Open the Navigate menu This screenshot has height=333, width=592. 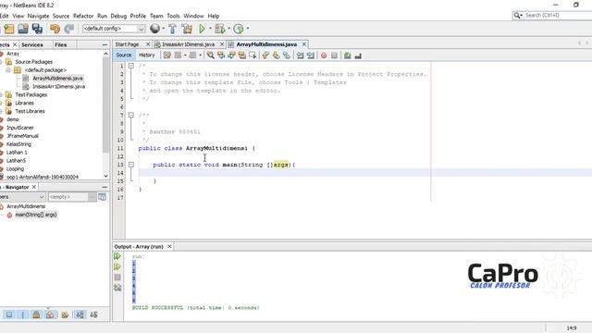click(x=38, y=16)
